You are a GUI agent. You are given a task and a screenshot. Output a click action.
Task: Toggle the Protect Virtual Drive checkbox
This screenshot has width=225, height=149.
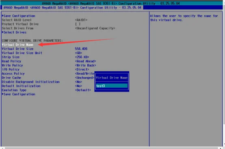pos(78,24)
